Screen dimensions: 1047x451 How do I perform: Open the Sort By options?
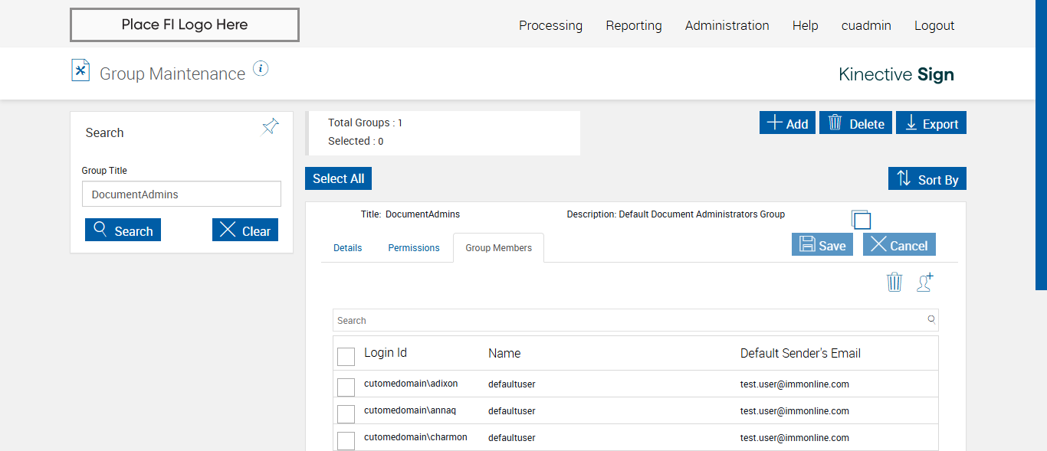927,179
